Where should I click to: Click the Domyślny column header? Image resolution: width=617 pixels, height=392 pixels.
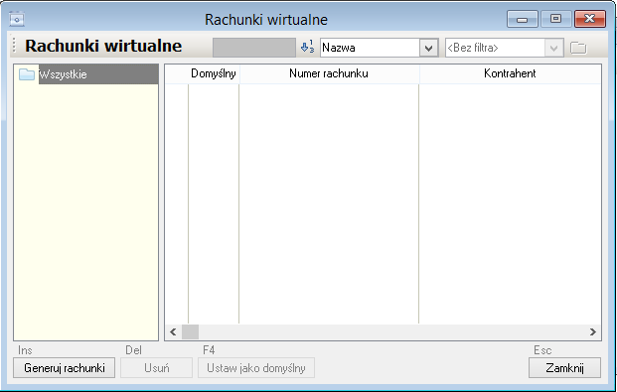pyautogui.click(x=214, y=73)
